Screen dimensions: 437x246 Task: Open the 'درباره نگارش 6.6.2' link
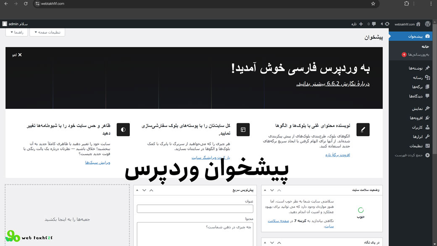[333, 84]
